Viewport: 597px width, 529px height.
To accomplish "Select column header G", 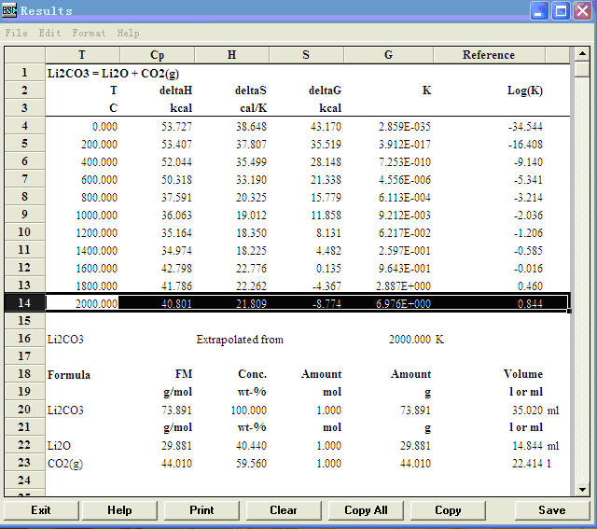I will [x=388, y=55].
